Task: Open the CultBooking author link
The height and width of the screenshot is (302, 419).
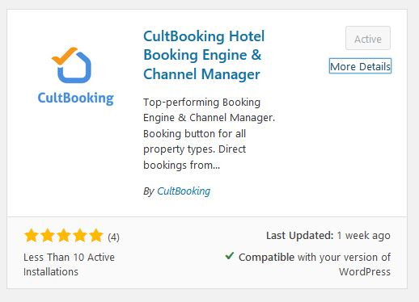Action: tap(184, 191)
